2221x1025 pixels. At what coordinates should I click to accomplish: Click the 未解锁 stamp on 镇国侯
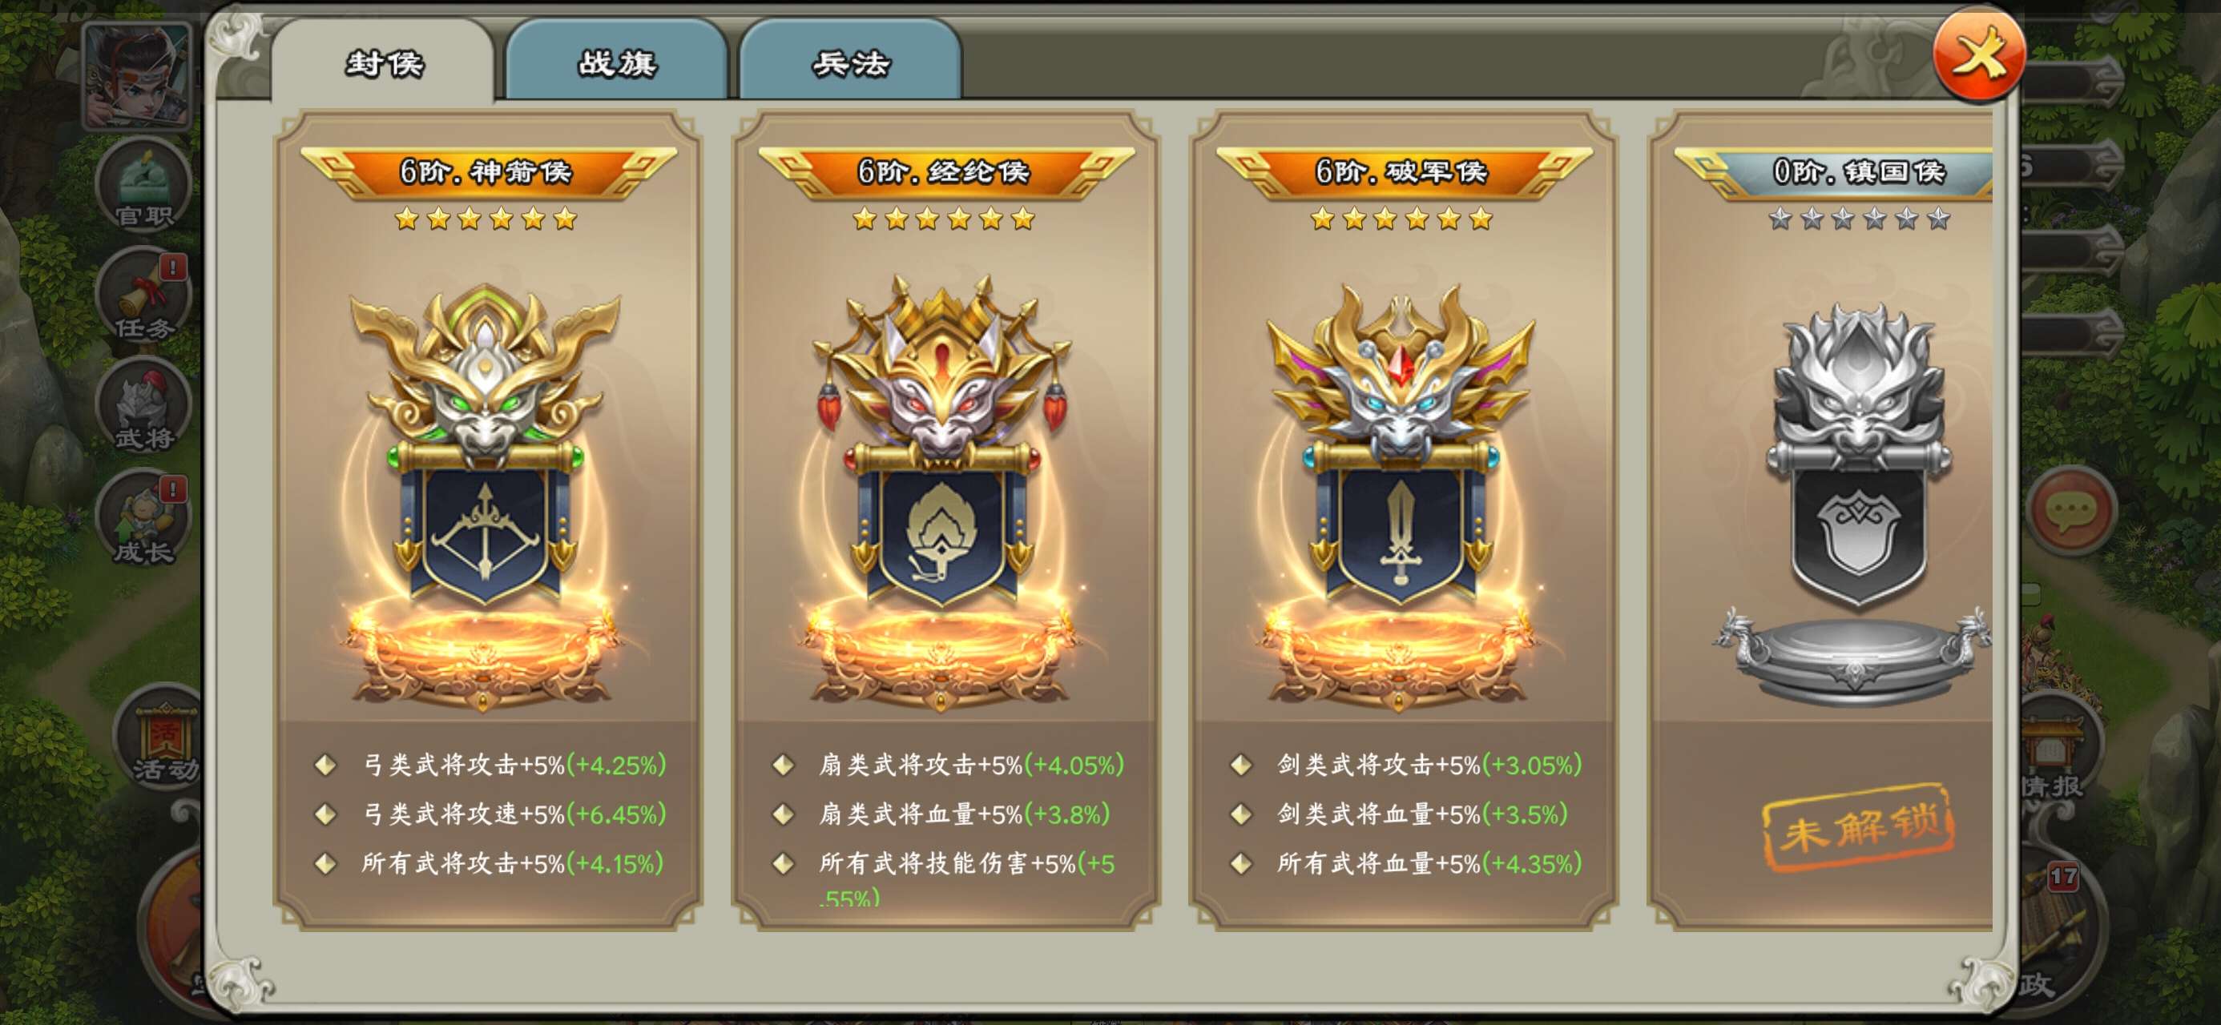tap(1857, 826)
